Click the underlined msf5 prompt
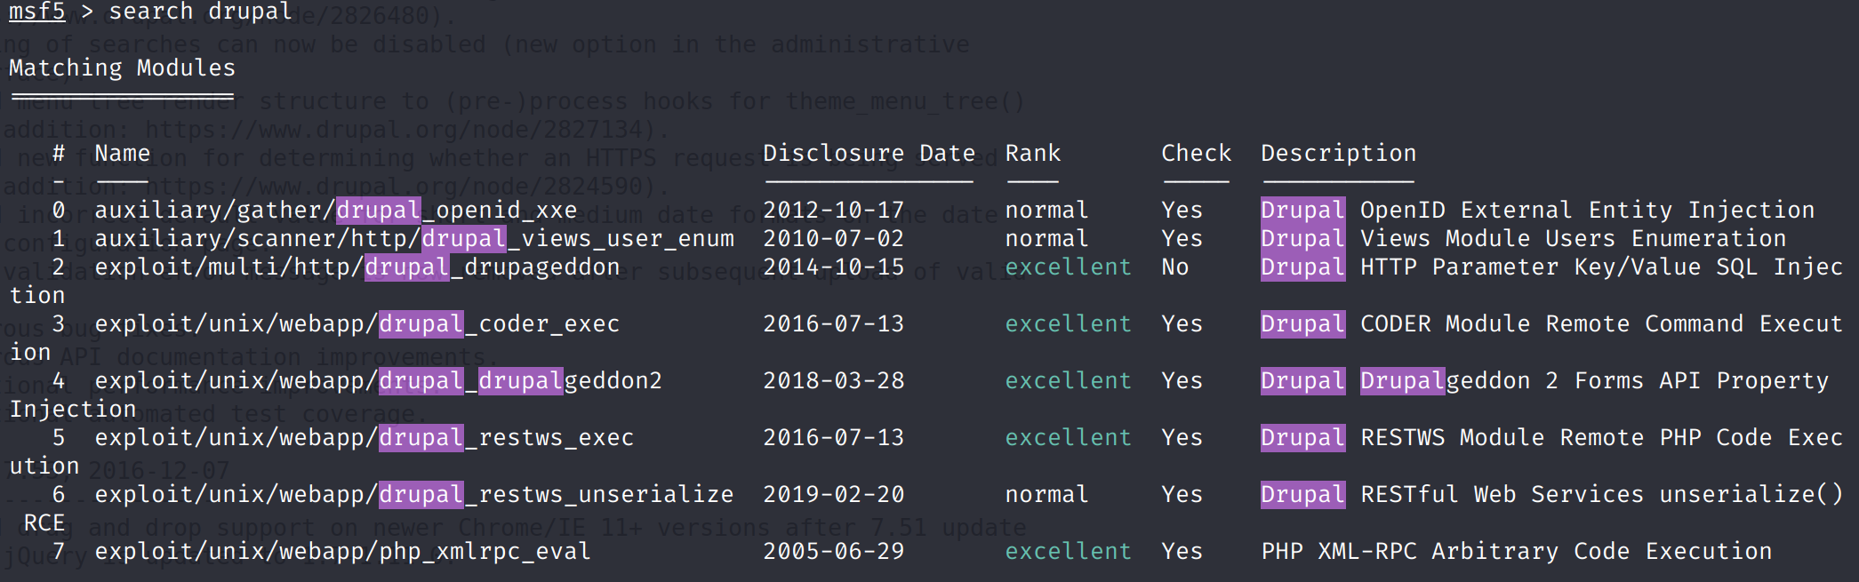The width and height of the screenshot is (1859, 582). tap(36, 12)
